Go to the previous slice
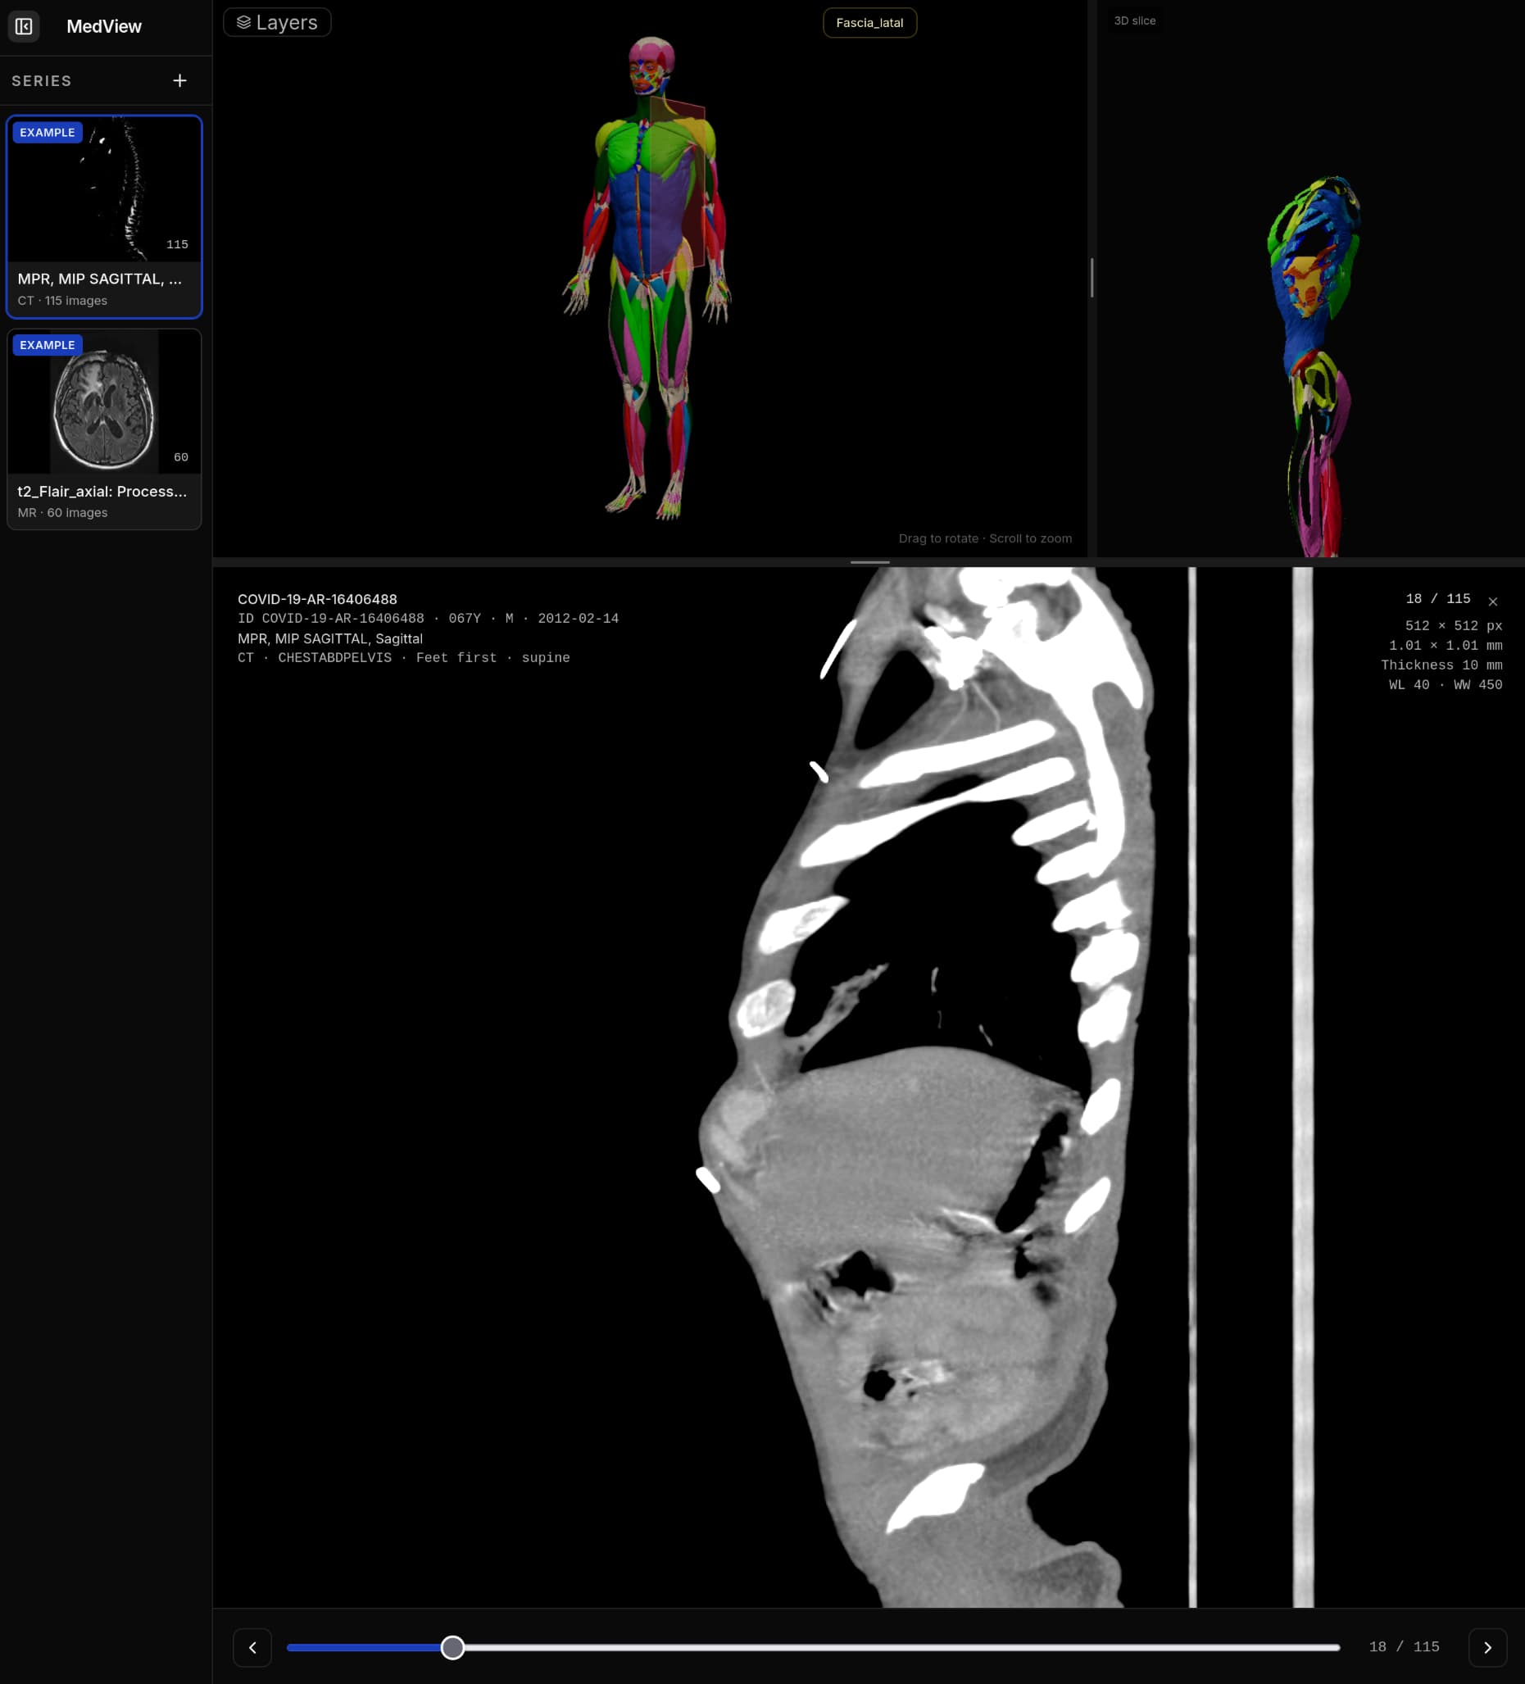The image size is (1525, 1684). click(252, 1647)
